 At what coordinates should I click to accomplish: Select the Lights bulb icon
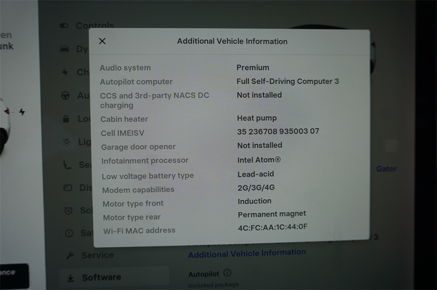point(67,142)
